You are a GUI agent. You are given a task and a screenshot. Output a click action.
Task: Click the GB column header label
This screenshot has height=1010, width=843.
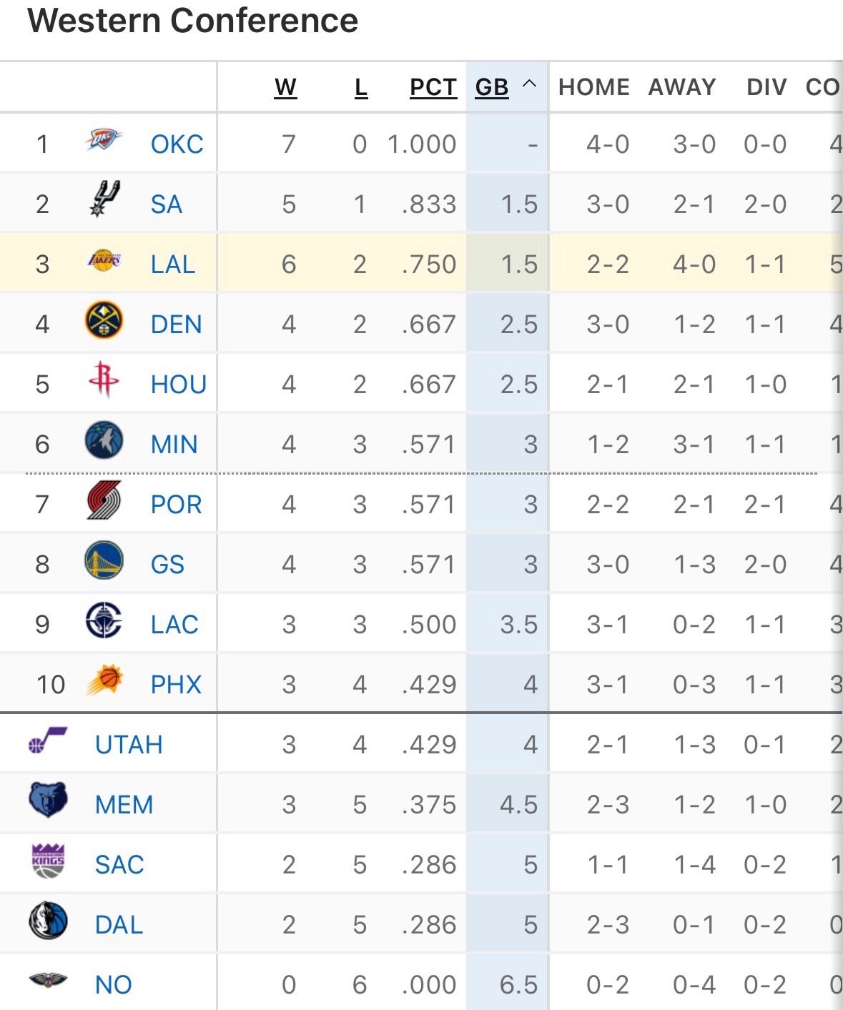pyautogui.click(x=492, y=87)
